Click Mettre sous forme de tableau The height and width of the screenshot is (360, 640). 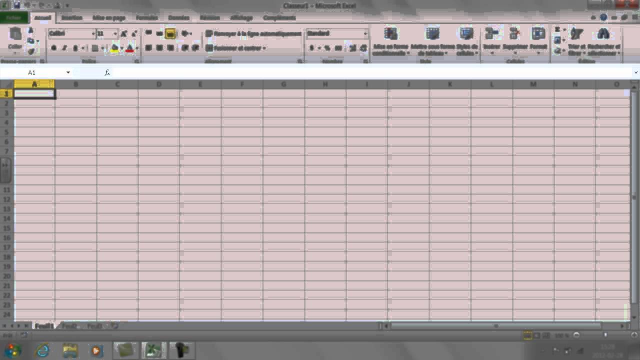(432, 41)
